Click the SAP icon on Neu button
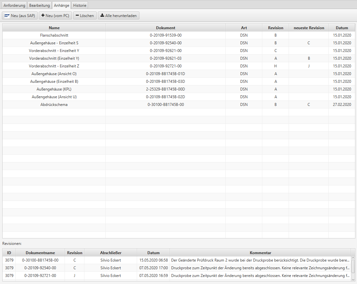Image resolution: width=357 pixels, height=284 pixels. coord(7,16)
